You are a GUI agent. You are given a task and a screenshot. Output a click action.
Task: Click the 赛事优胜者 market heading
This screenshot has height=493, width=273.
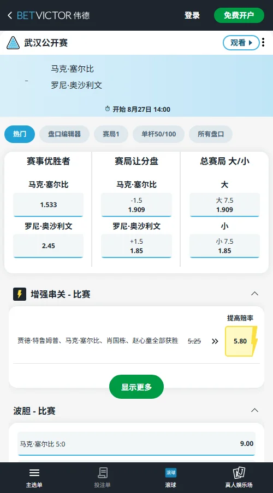tap(48, 161)
